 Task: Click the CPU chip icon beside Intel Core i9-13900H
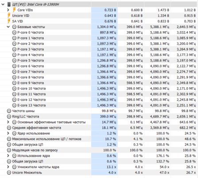click(9, 4)
